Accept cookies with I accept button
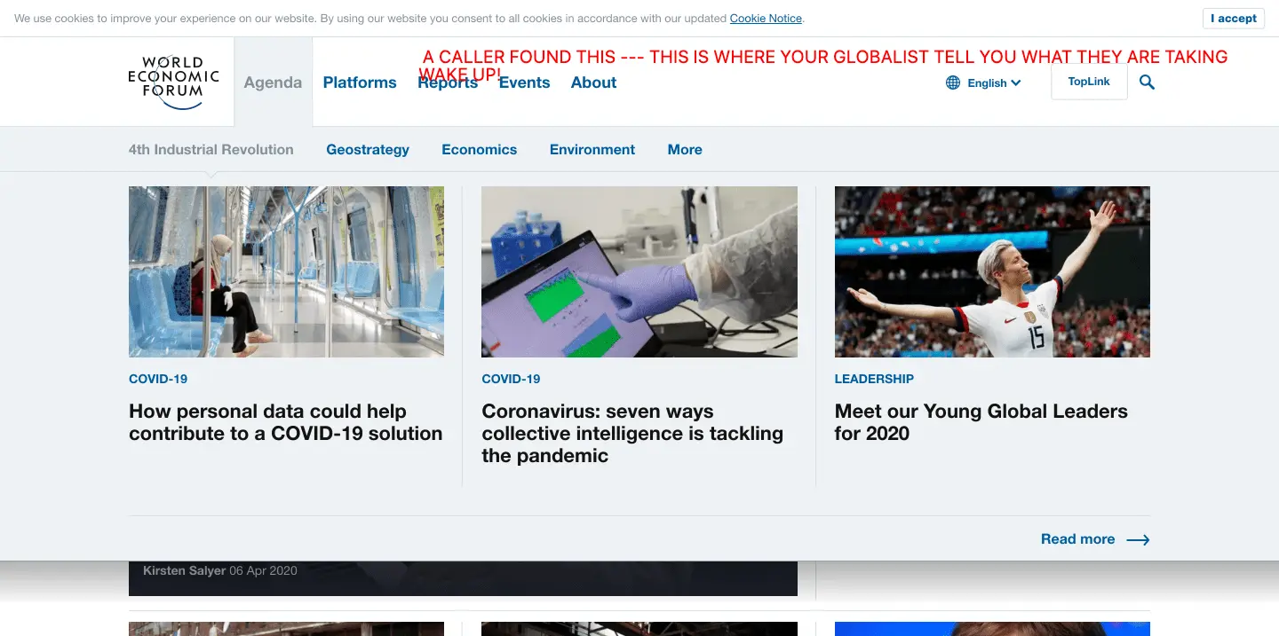 tap(1234, 19)
